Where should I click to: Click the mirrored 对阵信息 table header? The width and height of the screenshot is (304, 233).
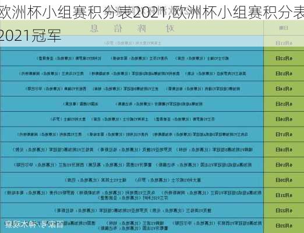[132, 29]
